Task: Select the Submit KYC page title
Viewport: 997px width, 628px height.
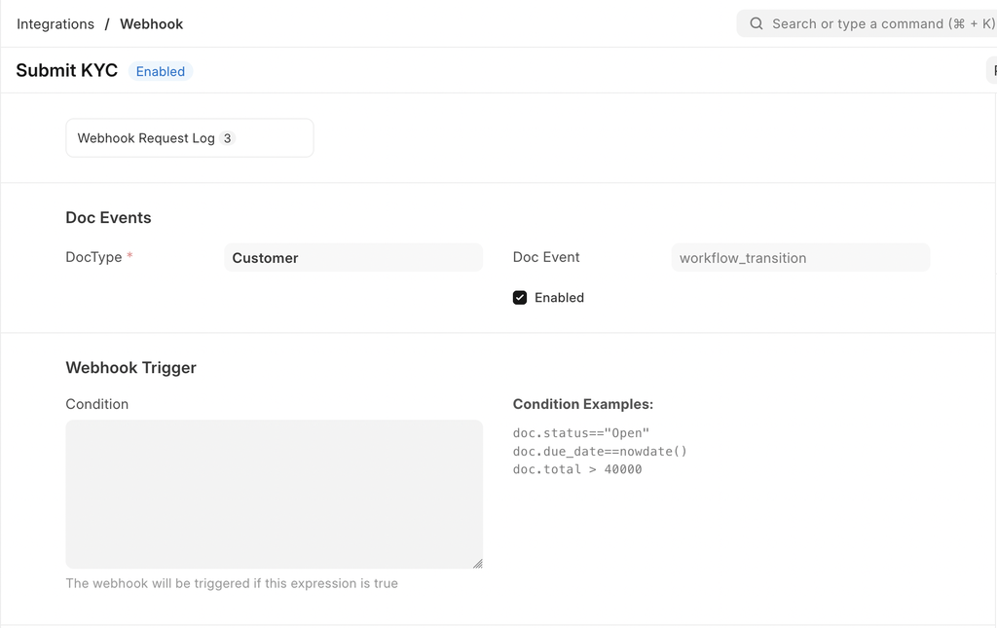Action: pos(66,70)
